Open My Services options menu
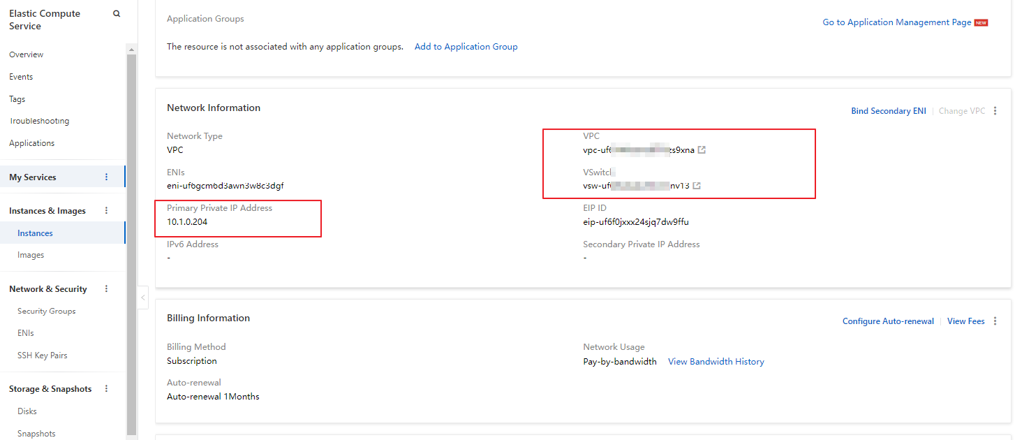 107,177
